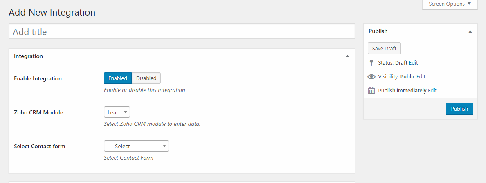The height and width of the screenshot is (183, 486).
Task: Click the Integration panel header
Action: [29, 56]
